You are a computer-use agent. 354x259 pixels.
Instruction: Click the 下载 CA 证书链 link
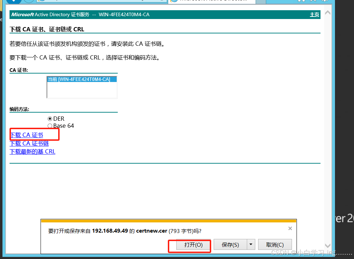[29, 143]
